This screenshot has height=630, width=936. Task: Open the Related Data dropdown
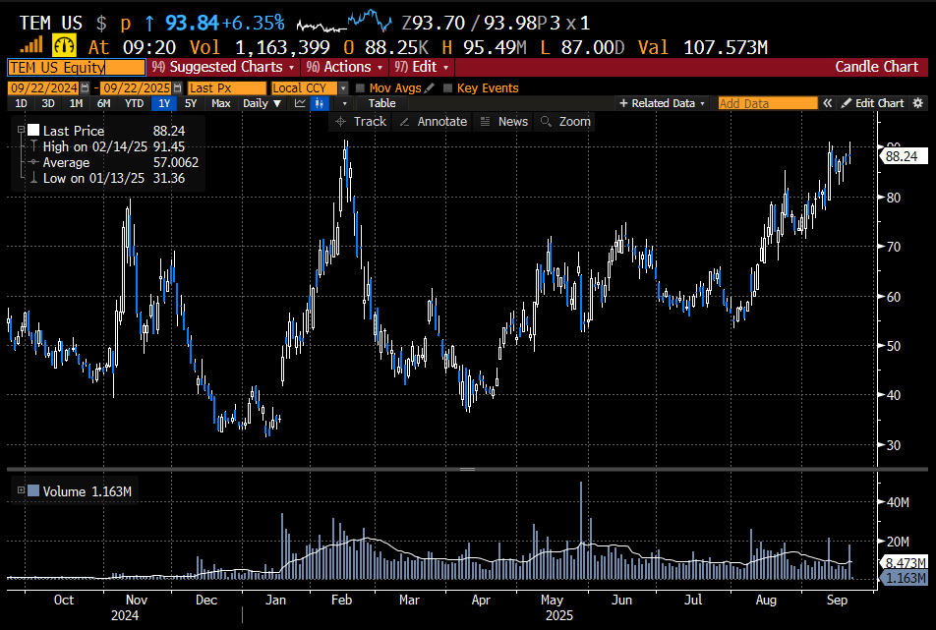click(662, 103)
